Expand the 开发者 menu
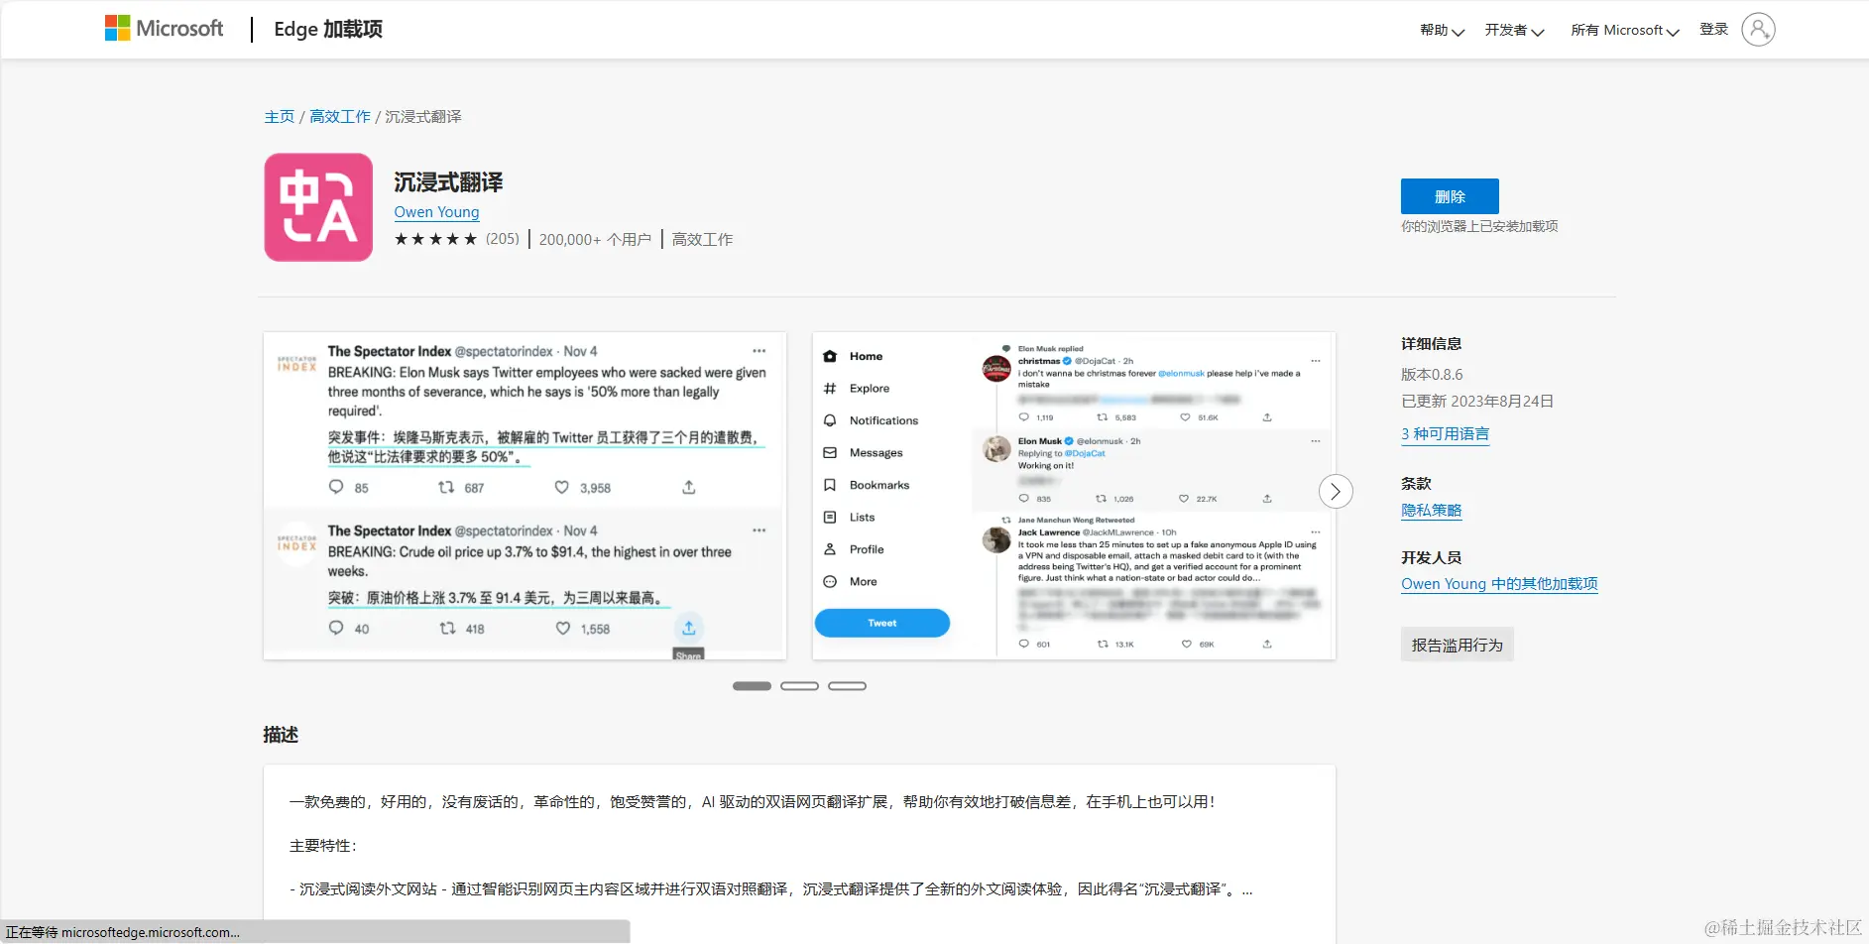The image size is (1869, 944). (x=1514, y=31)
